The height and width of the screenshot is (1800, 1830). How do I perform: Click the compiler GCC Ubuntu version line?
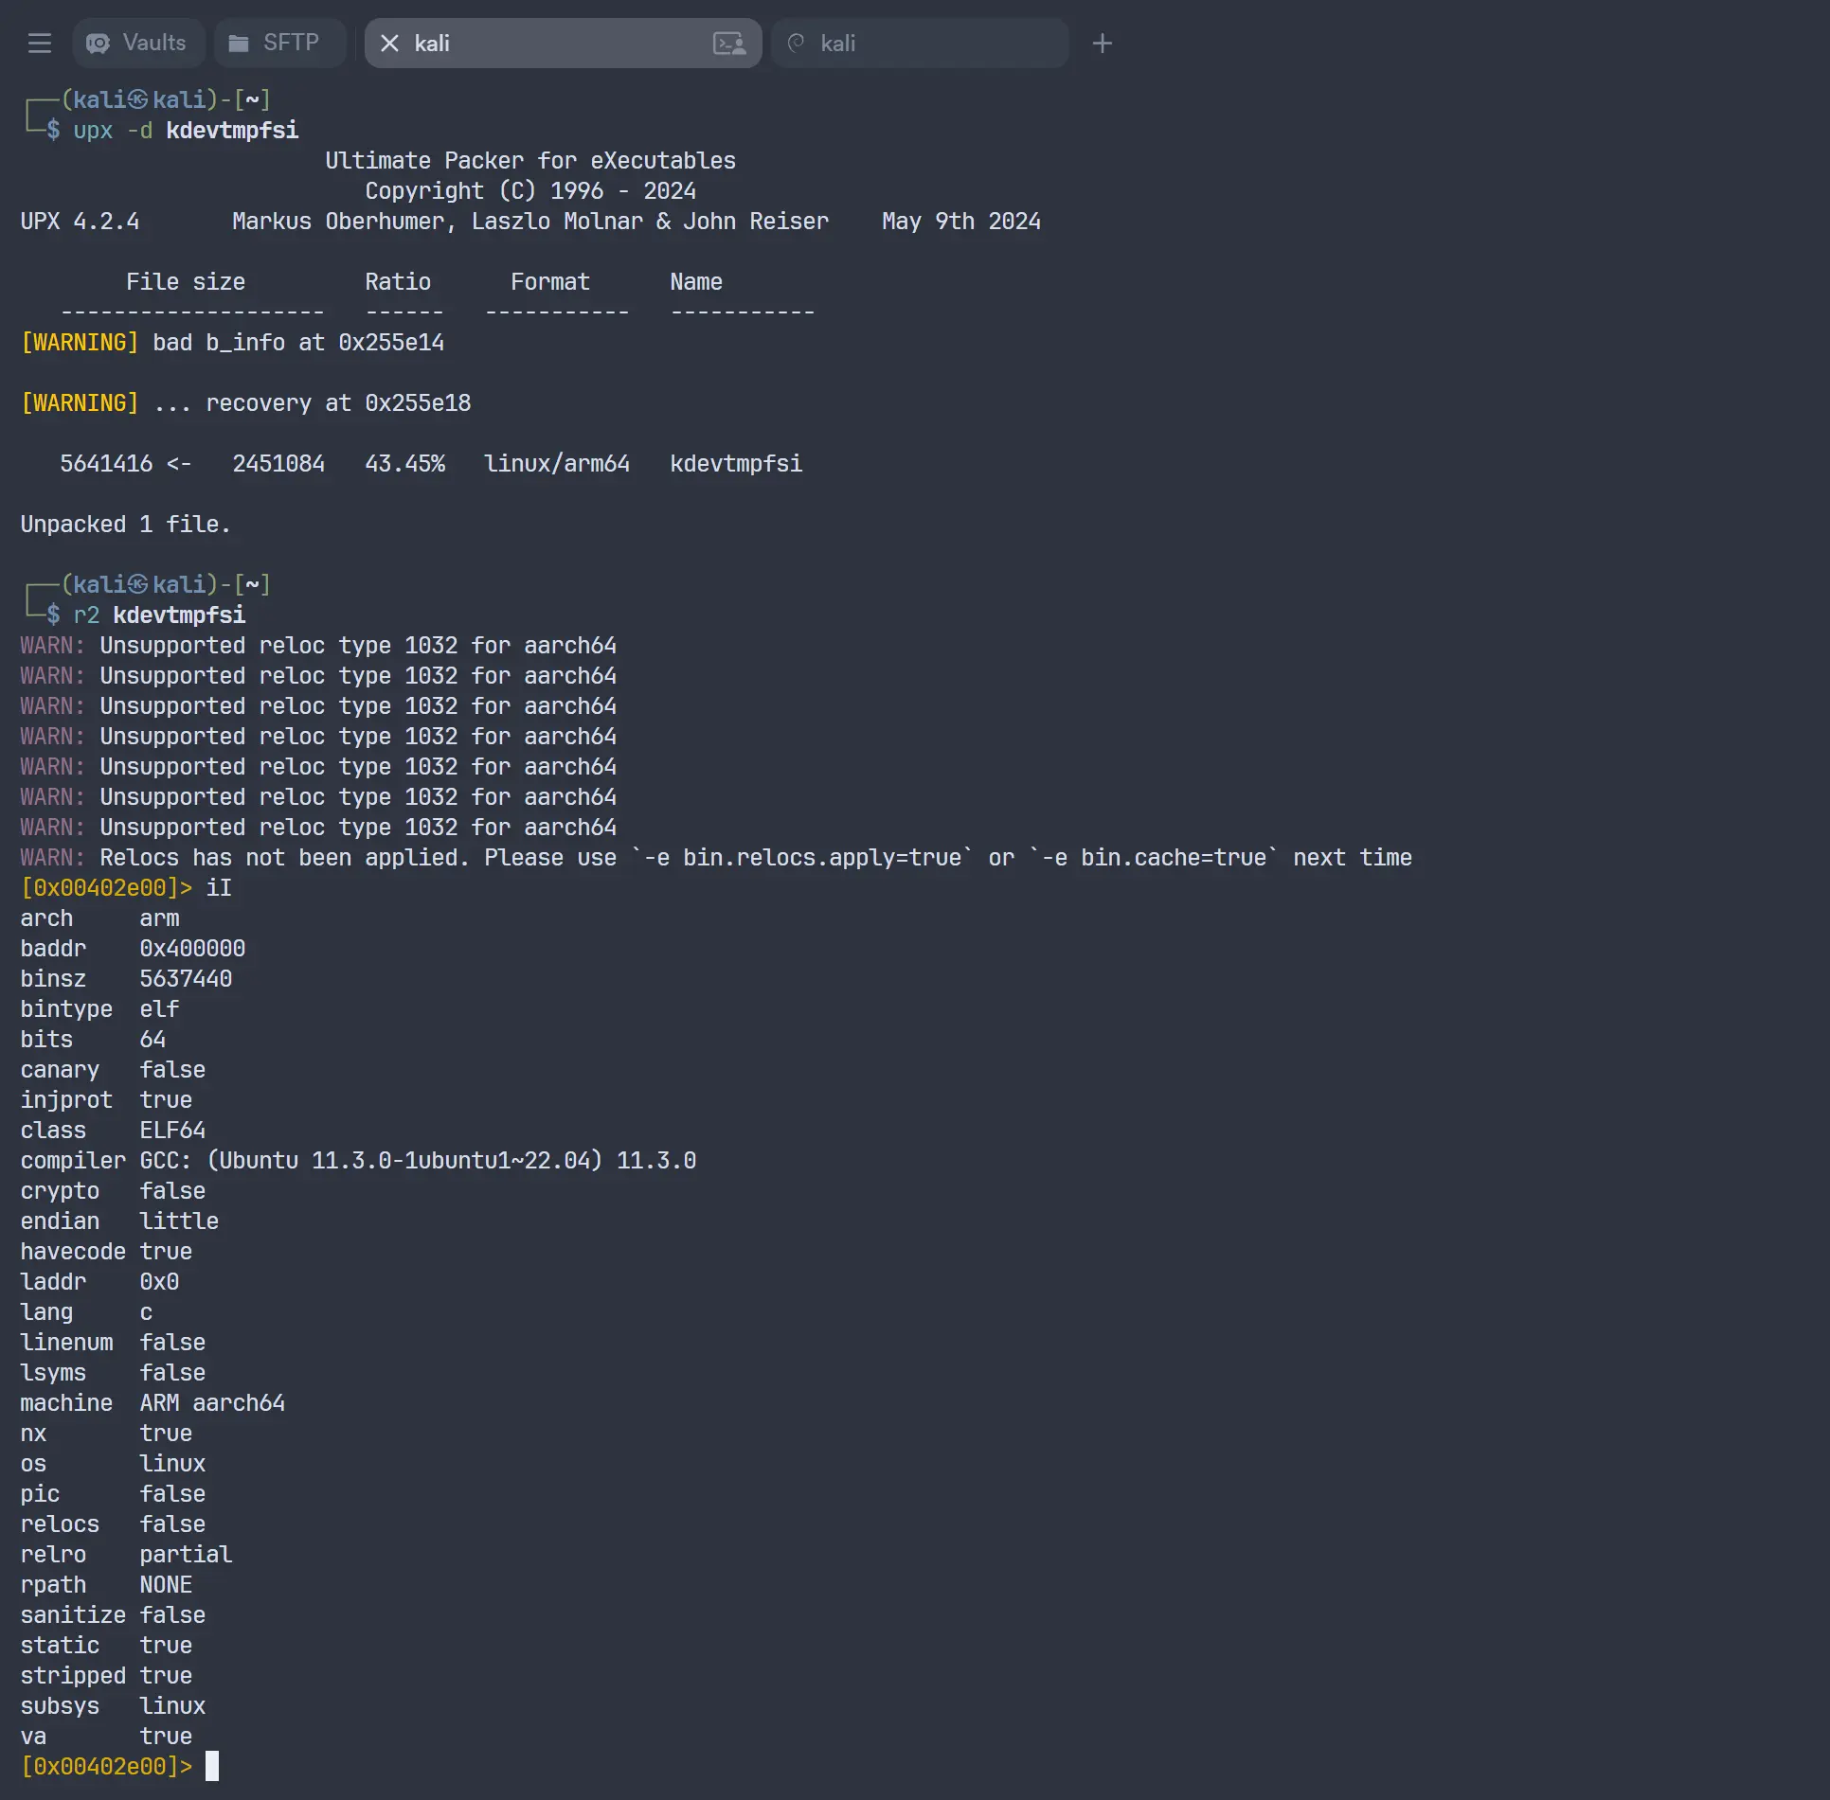[x=417, y=1161]
